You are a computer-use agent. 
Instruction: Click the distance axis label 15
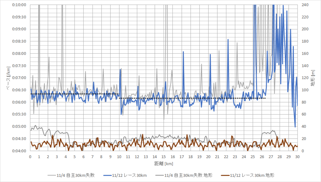click(x=164, y=157)
